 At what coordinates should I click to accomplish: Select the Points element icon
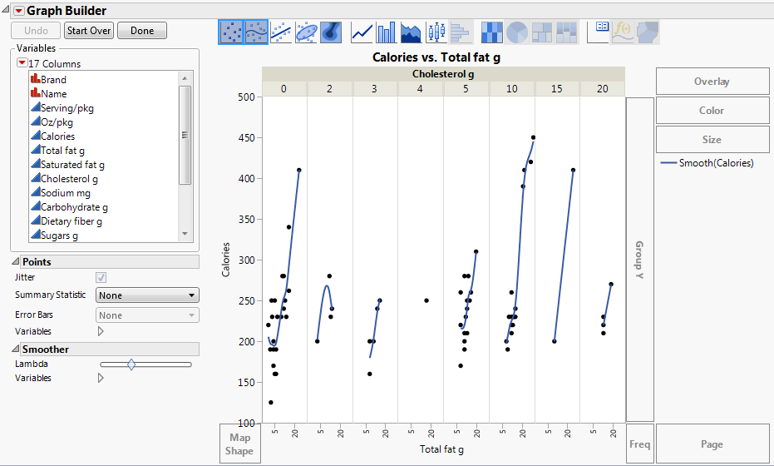tap(230, 32)
